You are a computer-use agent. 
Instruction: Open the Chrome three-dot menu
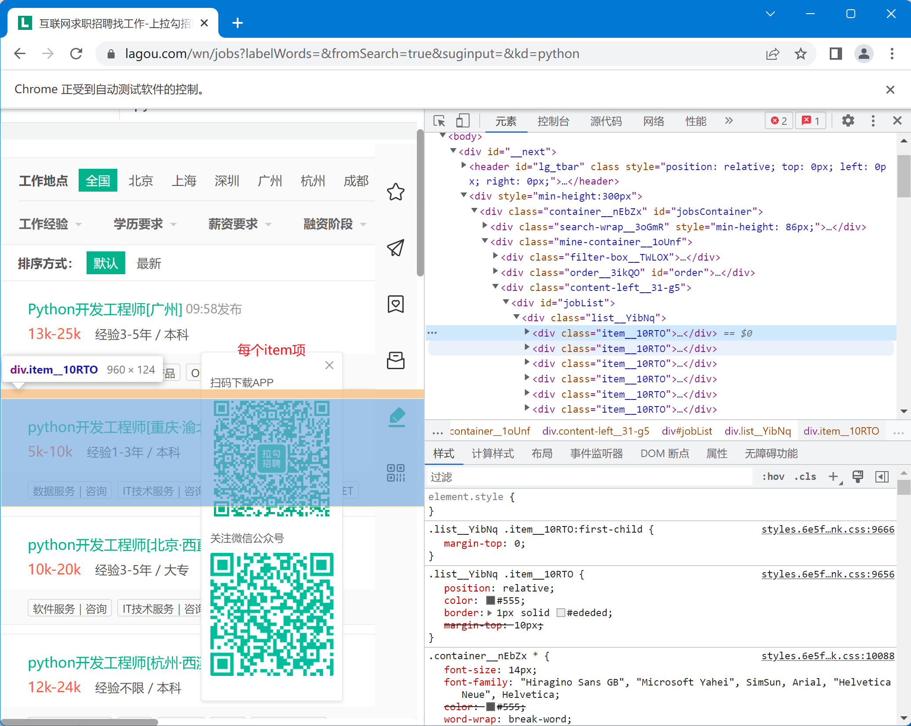[x=892, y=54]
